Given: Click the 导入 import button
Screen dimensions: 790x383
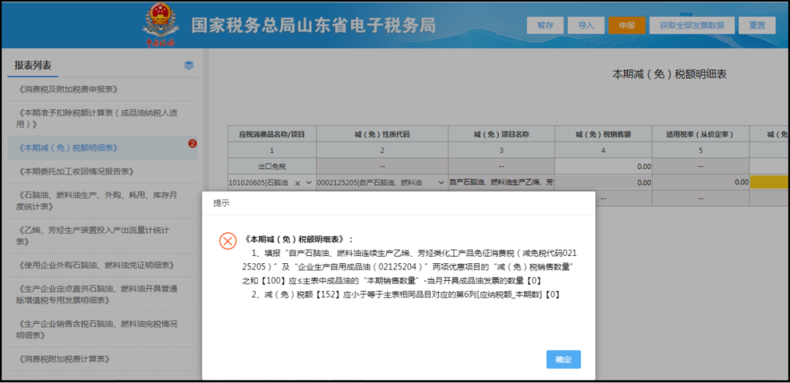Looking at the screenshot, I should (586, 25).
